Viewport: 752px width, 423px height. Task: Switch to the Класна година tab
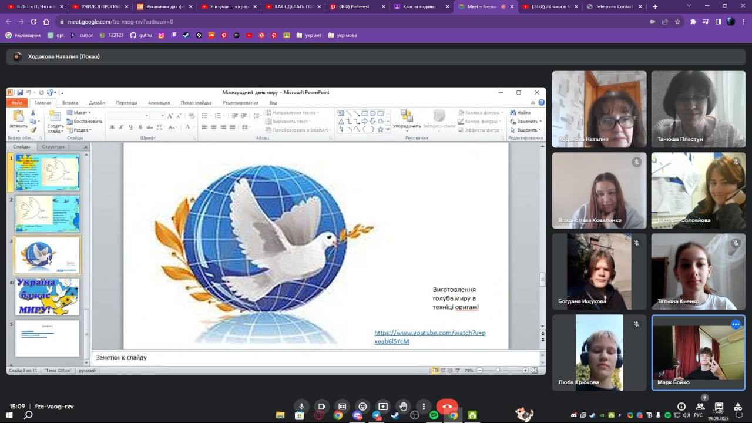coord(419,6)
